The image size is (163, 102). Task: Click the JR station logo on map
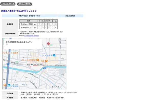click(32, 65)
